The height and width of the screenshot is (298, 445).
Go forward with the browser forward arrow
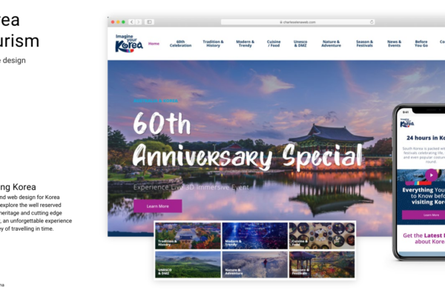(139, 21)
